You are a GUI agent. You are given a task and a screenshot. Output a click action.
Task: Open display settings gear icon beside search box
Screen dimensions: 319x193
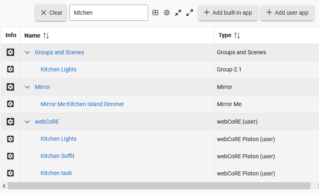167,13
